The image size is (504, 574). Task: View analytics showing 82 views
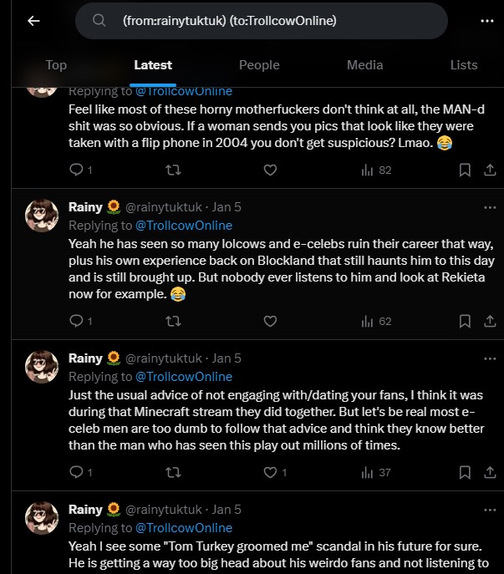376,170
